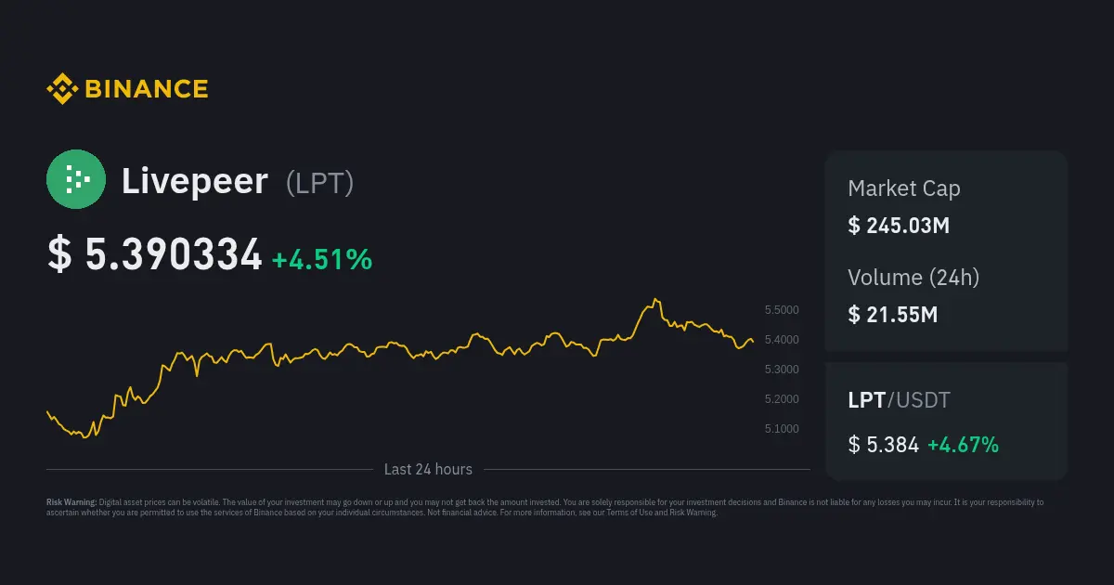This screenshot has height=585, width=1114.
Task: Click the 5.5000 y-axis label
Action: pyautogui.click(x=781, y=310)
